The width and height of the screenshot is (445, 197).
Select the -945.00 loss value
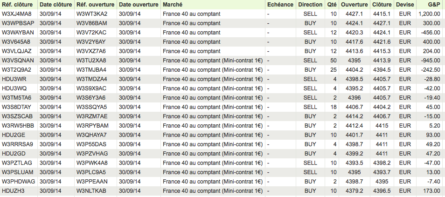tap(430, 60)
